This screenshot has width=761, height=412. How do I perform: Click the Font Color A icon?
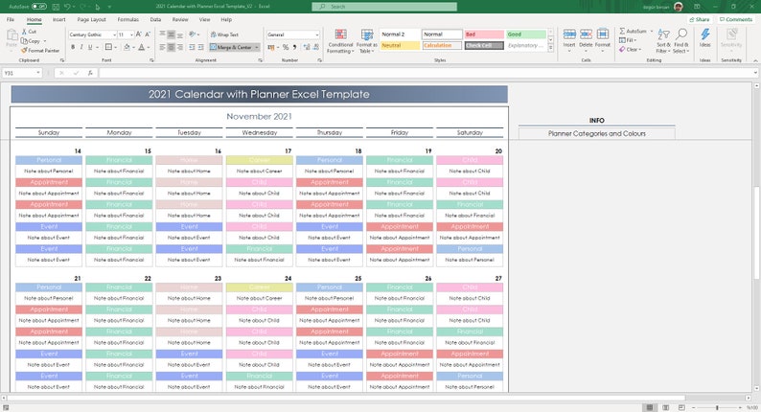coord(141,47)
